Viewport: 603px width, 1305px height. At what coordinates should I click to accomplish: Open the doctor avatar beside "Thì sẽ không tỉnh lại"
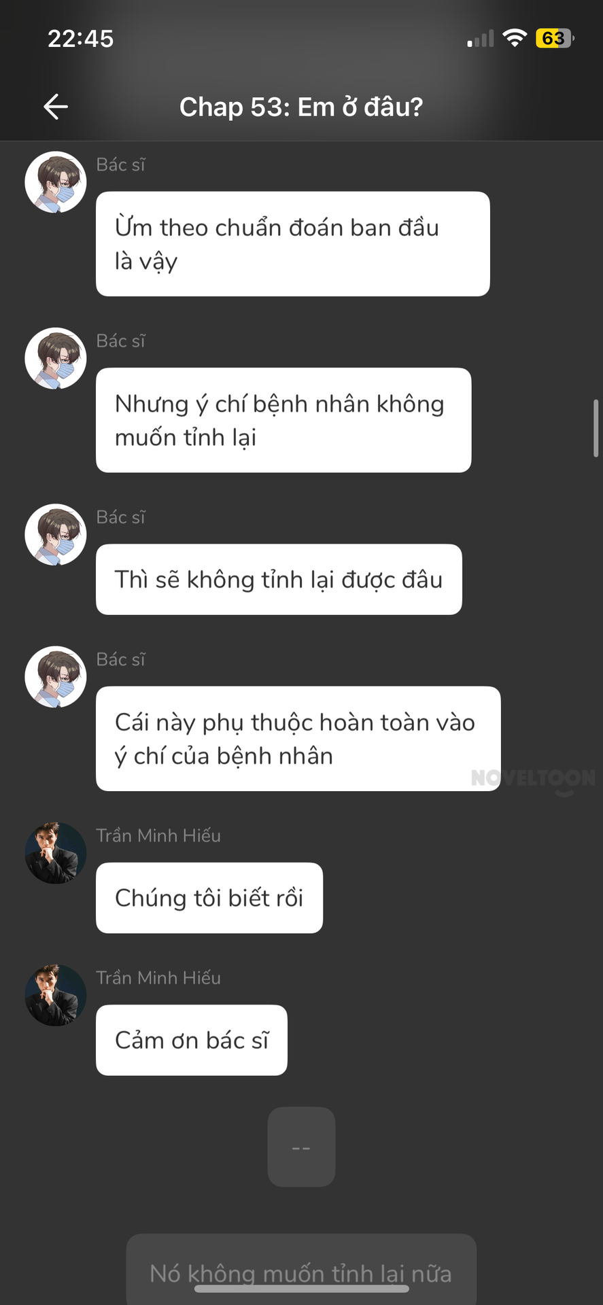click(56, 534)
